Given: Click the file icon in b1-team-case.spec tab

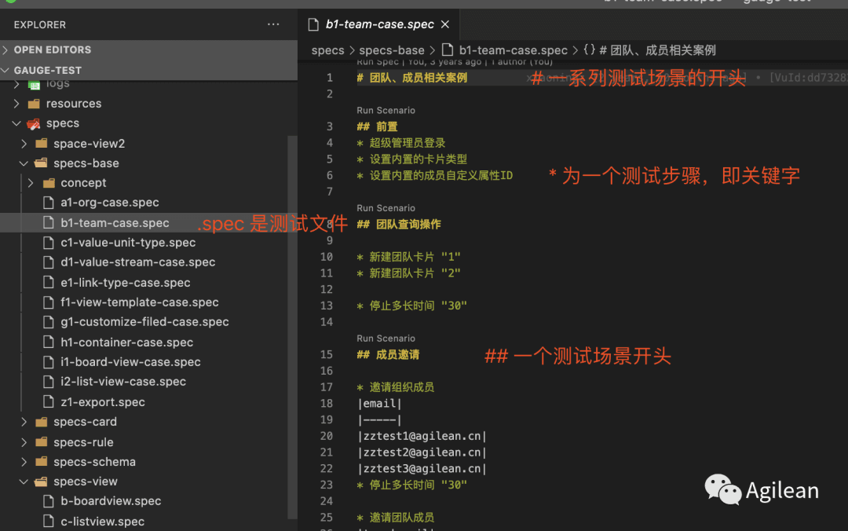Looking at the screenshot, I should (x=313, y=24).
